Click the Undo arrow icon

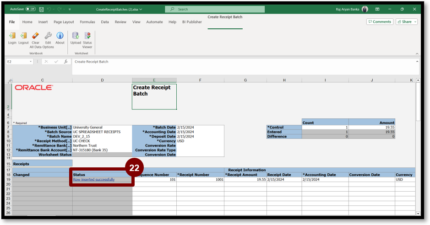point(49,9)
